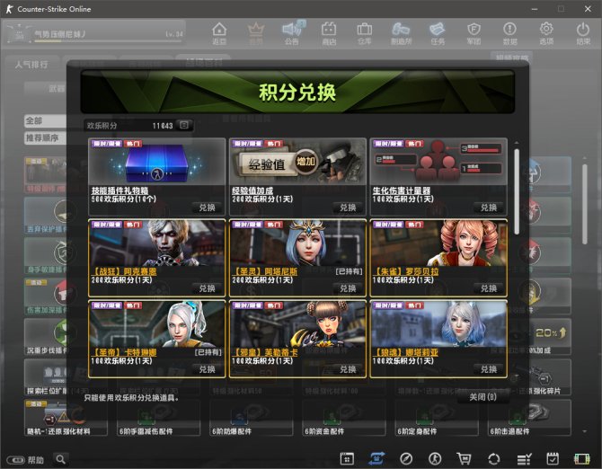Click the player level progress bar at top left
602x469 pixels.
click(x=108, y=40)
